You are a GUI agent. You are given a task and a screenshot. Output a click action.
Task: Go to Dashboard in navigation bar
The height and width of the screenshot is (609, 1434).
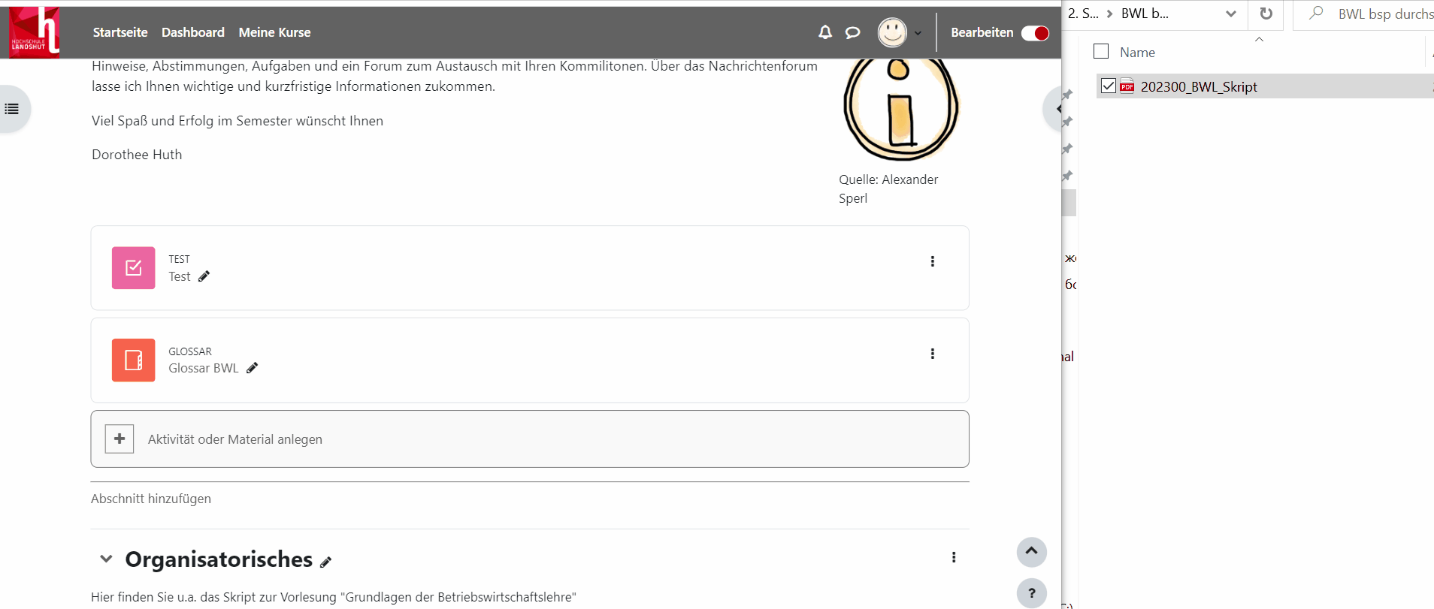[192, 32]
